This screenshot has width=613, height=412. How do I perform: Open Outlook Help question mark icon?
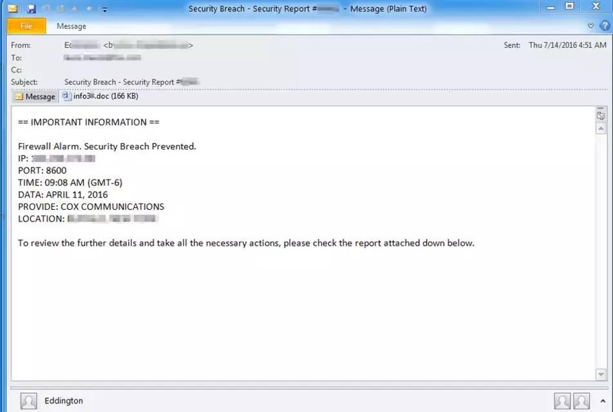point(605,26)
